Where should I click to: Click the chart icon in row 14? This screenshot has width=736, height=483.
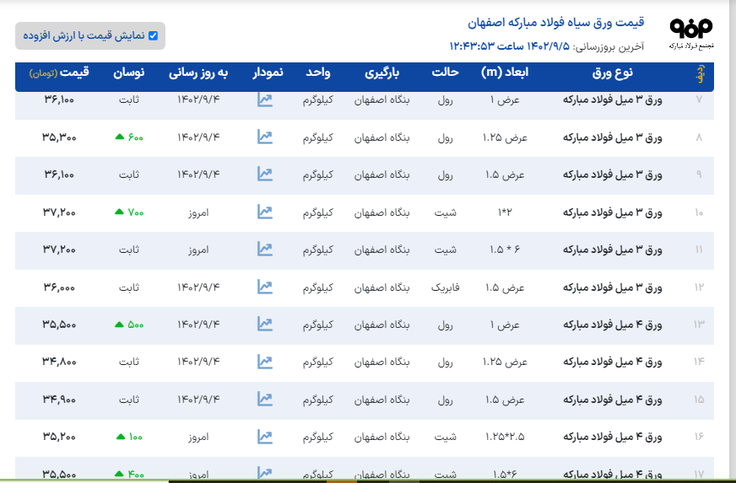[x=265, y=362]
